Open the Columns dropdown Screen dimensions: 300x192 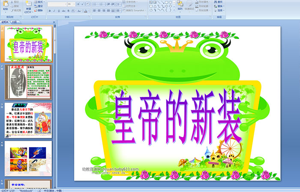119,11
